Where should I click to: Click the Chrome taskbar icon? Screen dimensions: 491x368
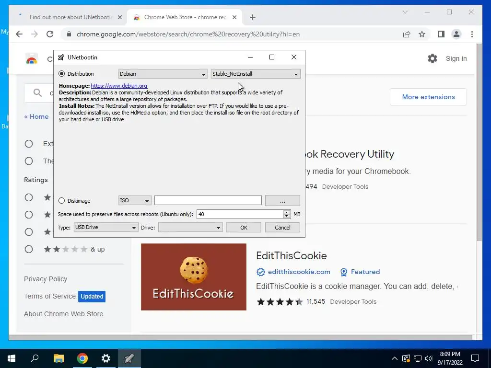82,358
